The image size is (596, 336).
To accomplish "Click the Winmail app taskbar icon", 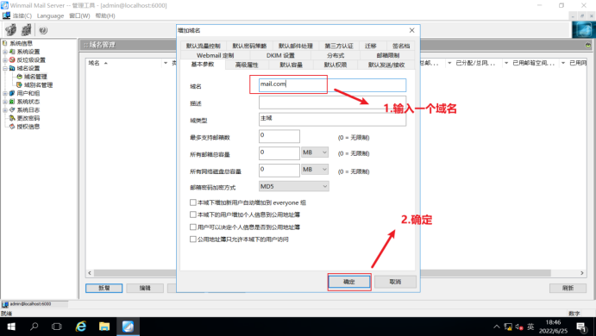I will coord(128,327).
